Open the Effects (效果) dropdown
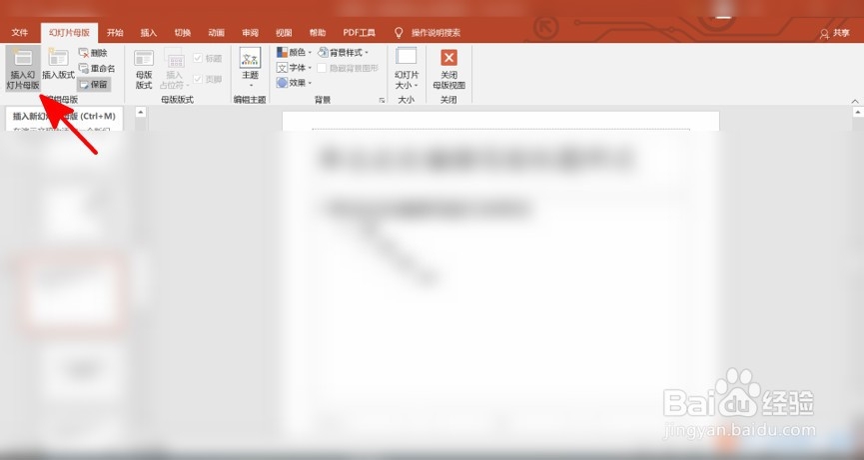 tap(295, 83)
